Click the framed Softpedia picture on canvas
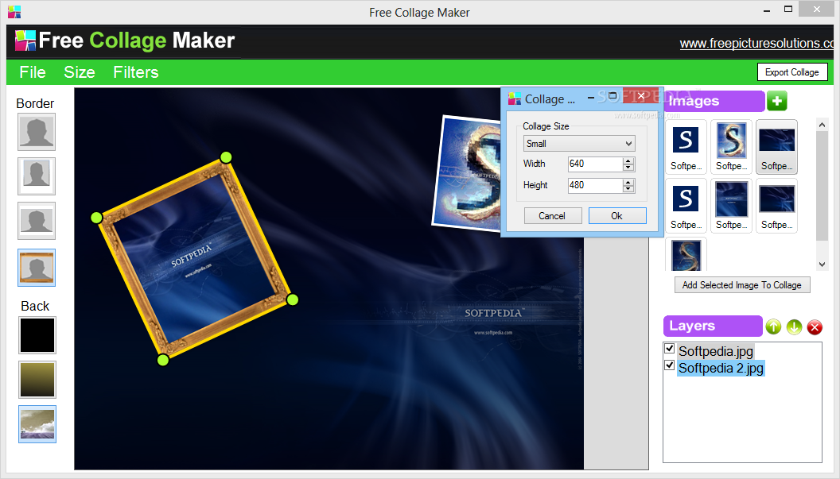 [x=194, y=258]
